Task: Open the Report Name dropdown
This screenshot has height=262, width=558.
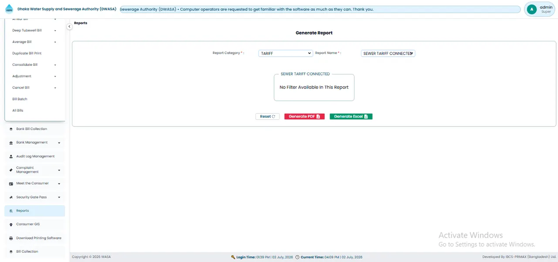Action: tap(388, 53)
